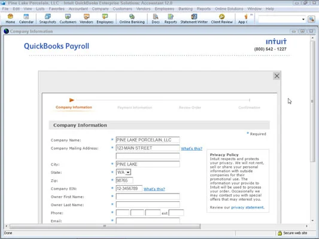Click the Zip field
The height and width of the screenshot is (239, 319).
[124, 180]
